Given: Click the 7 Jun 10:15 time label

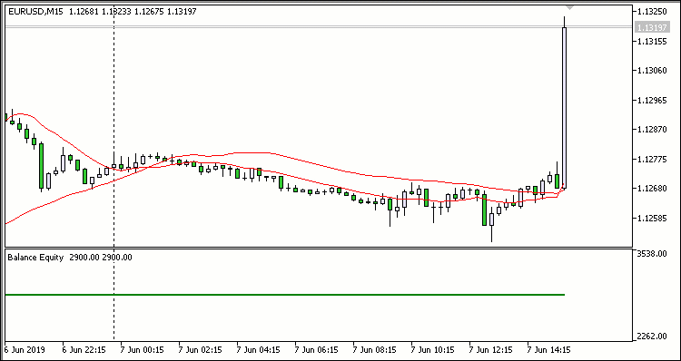Looking at the screenshot, I should 432,349.
